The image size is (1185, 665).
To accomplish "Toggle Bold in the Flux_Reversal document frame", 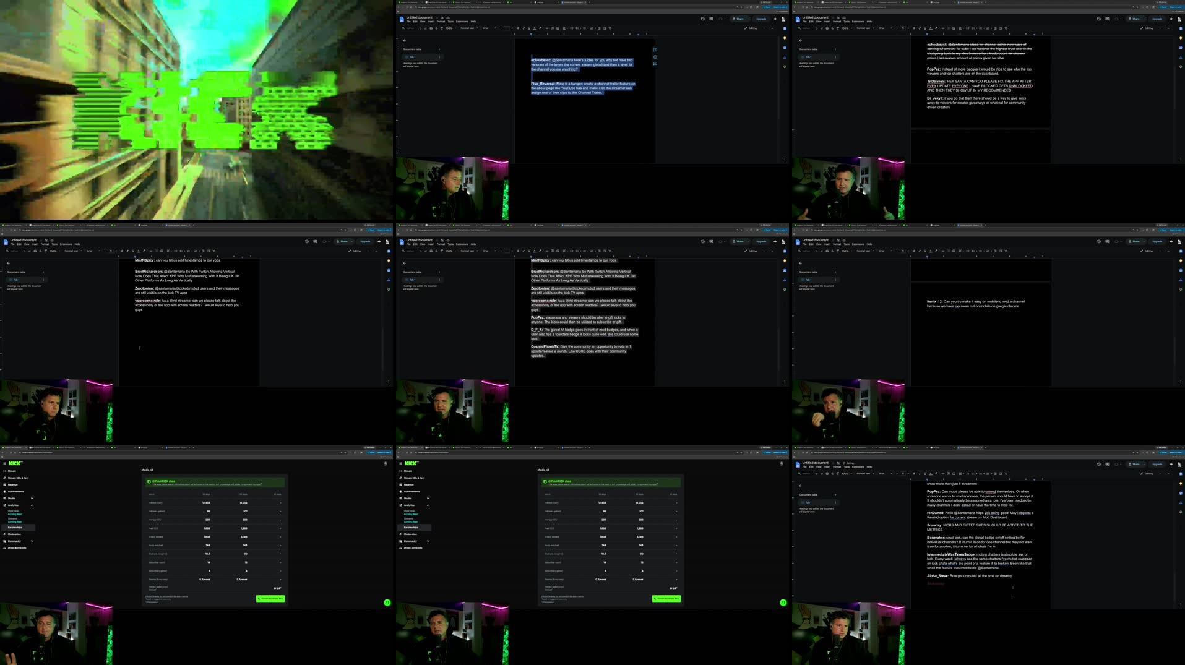I will [518, 28].
